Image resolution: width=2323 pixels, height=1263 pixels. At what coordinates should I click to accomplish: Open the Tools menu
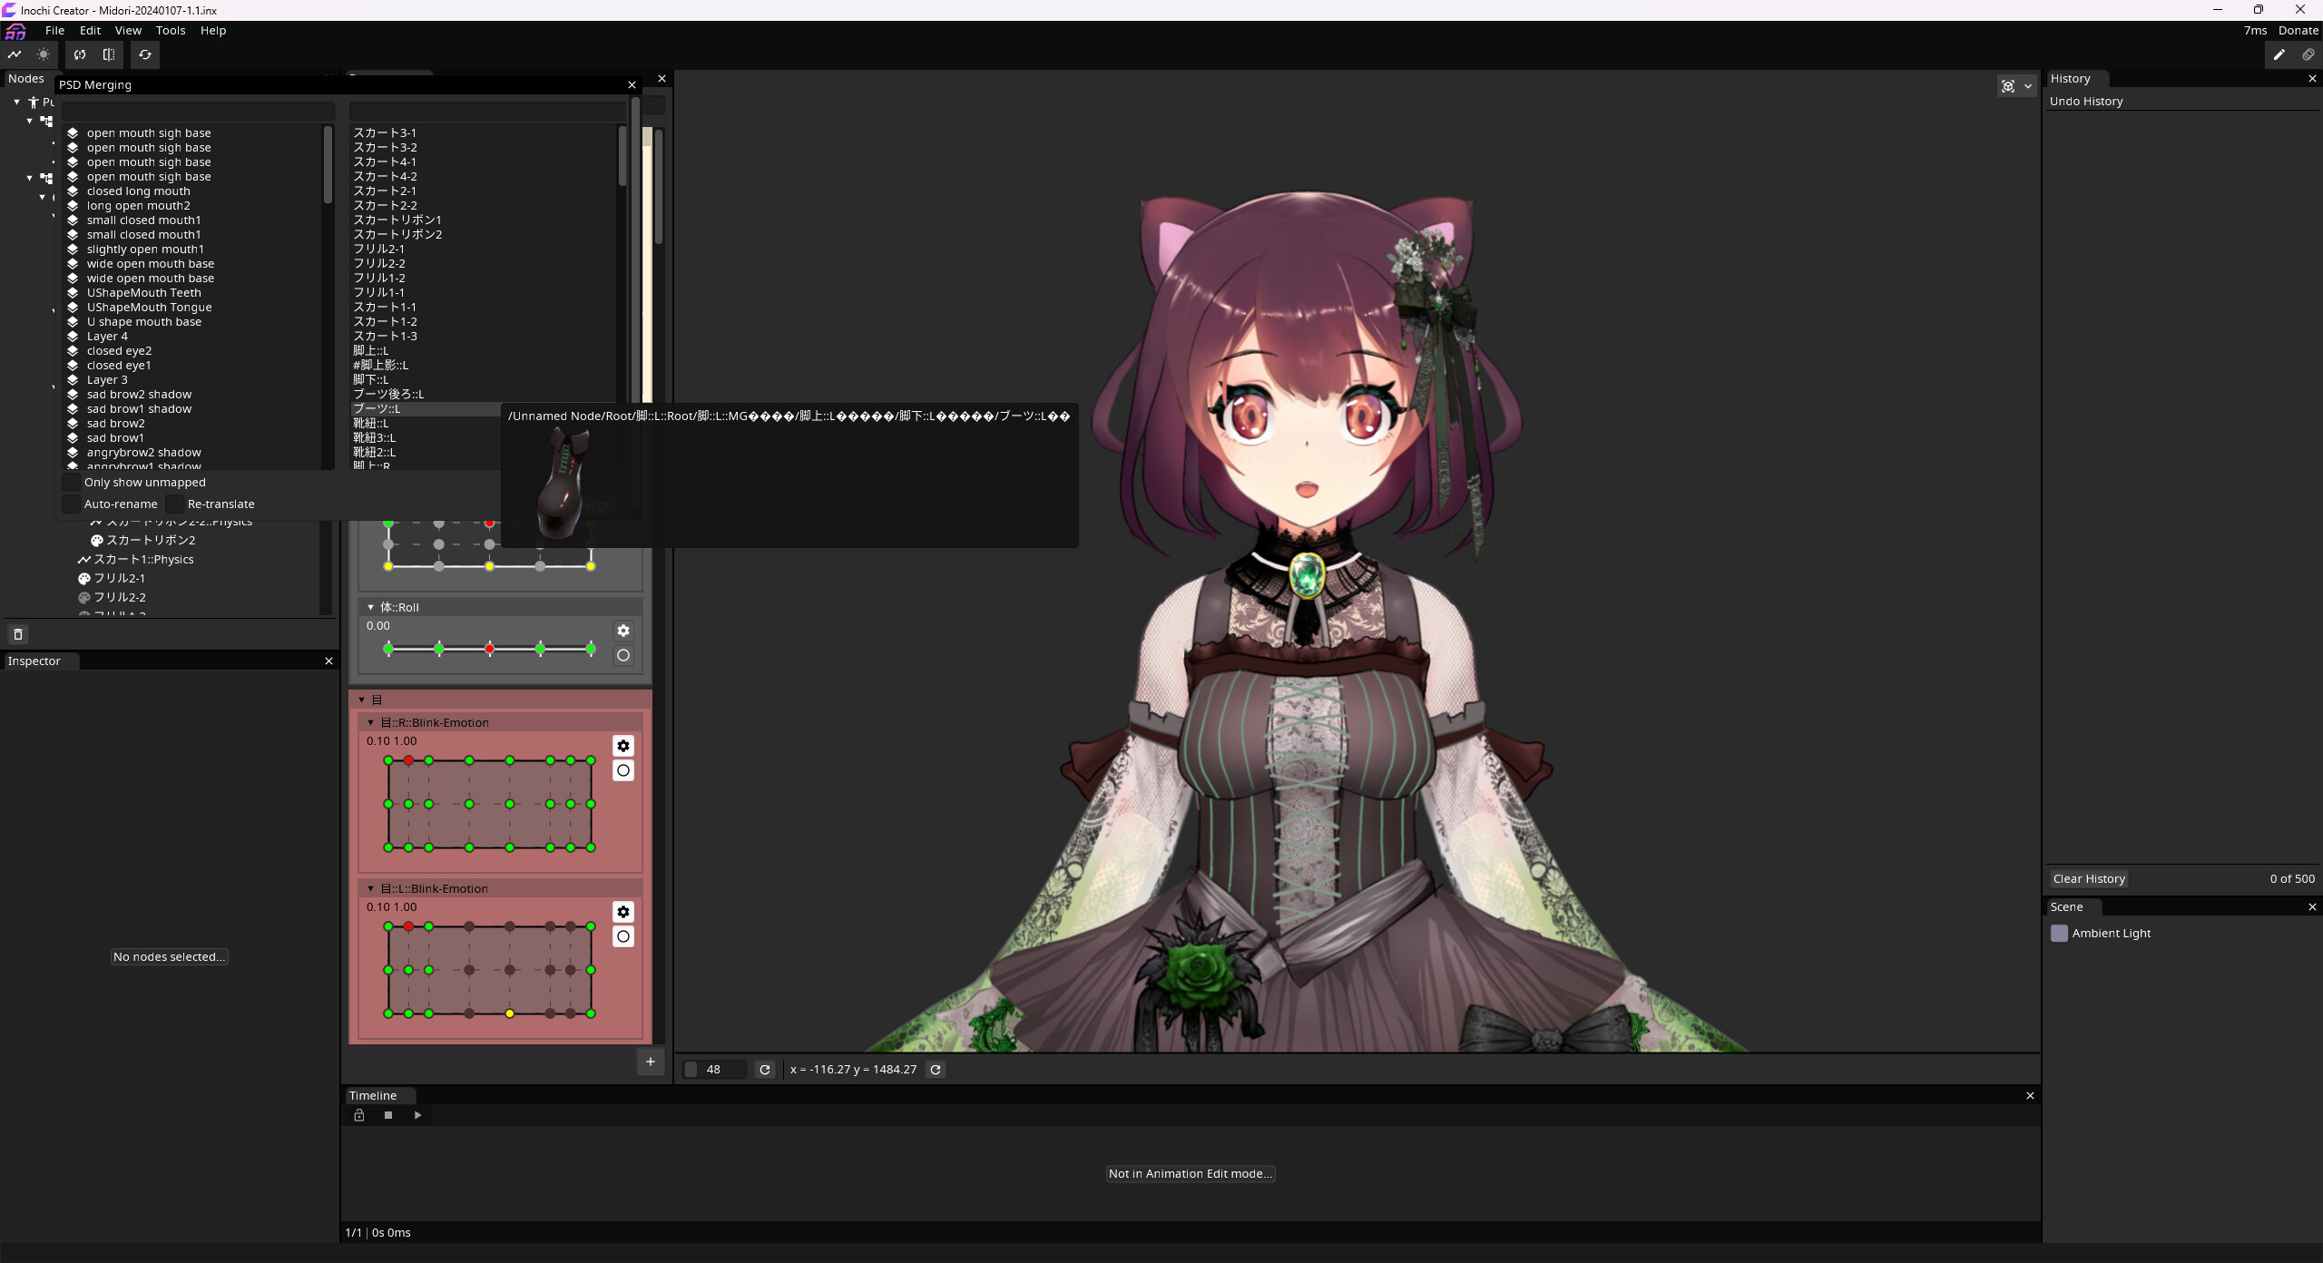pos(170,30)
